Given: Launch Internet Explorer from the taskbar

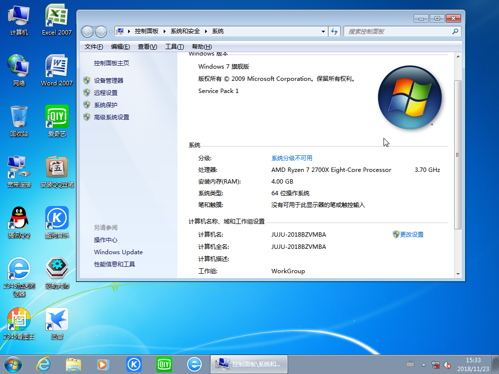Looking at the screenshot, I should pyautogui.click(x=43, y=364).
